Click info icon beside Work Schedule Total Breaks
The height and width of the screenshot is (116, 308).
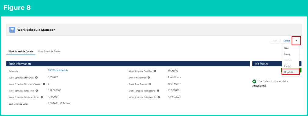point(158,90)
